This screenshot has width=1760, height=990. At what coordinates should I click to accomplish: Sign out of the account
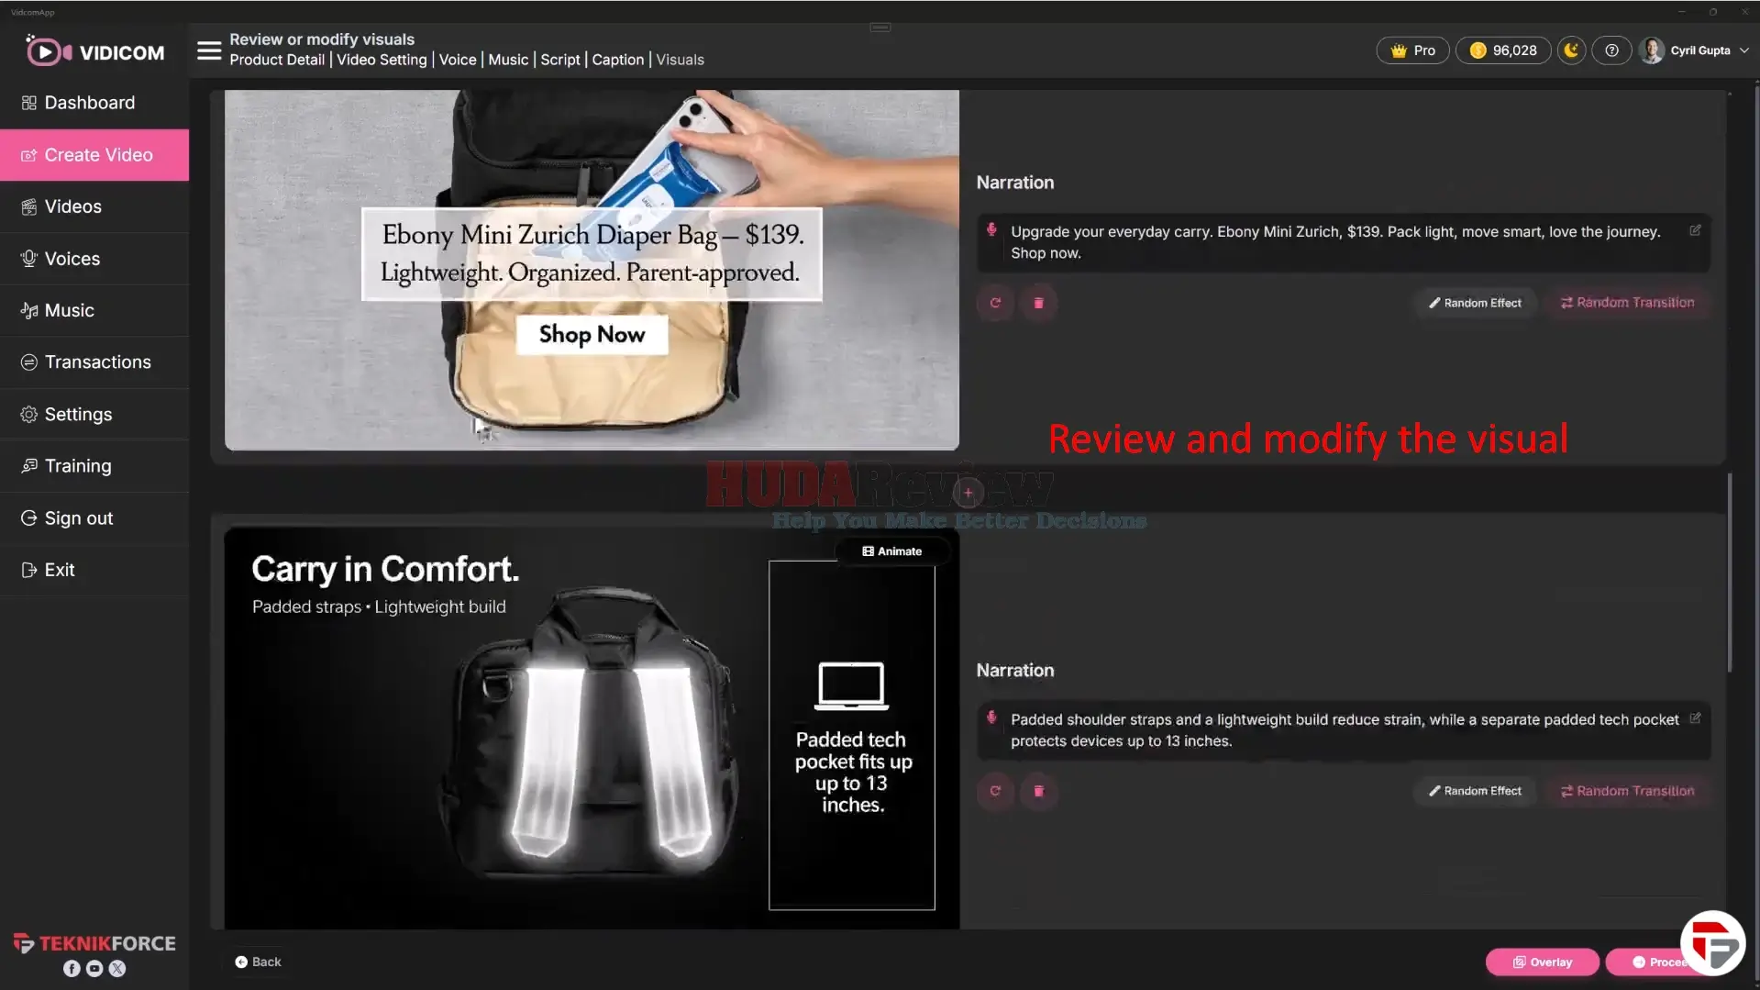(x=94, y=518)
